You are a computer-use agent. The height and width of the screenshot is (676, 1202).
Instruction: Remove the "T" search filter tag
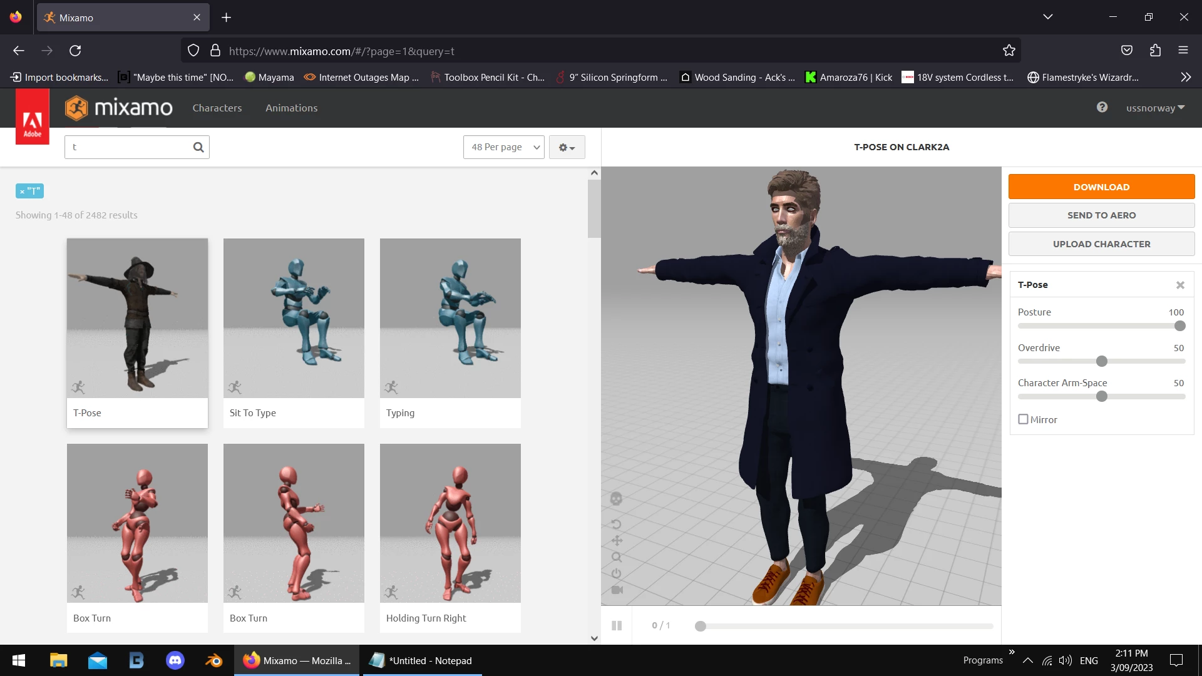click(22, 192)
